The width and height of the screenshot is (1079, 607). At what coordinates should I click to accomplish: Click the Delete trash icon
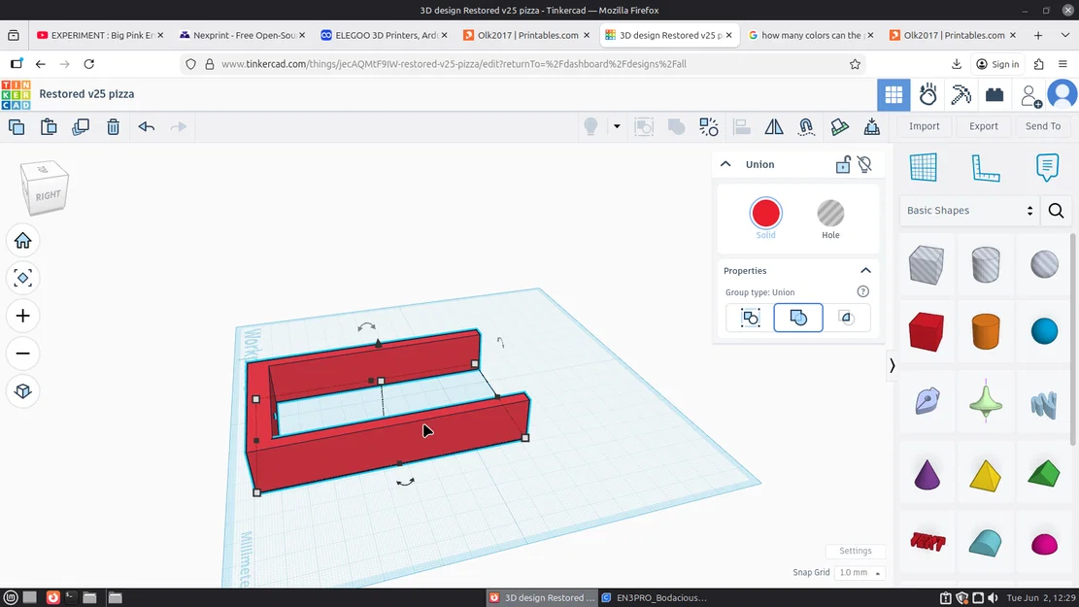(113, 126)
